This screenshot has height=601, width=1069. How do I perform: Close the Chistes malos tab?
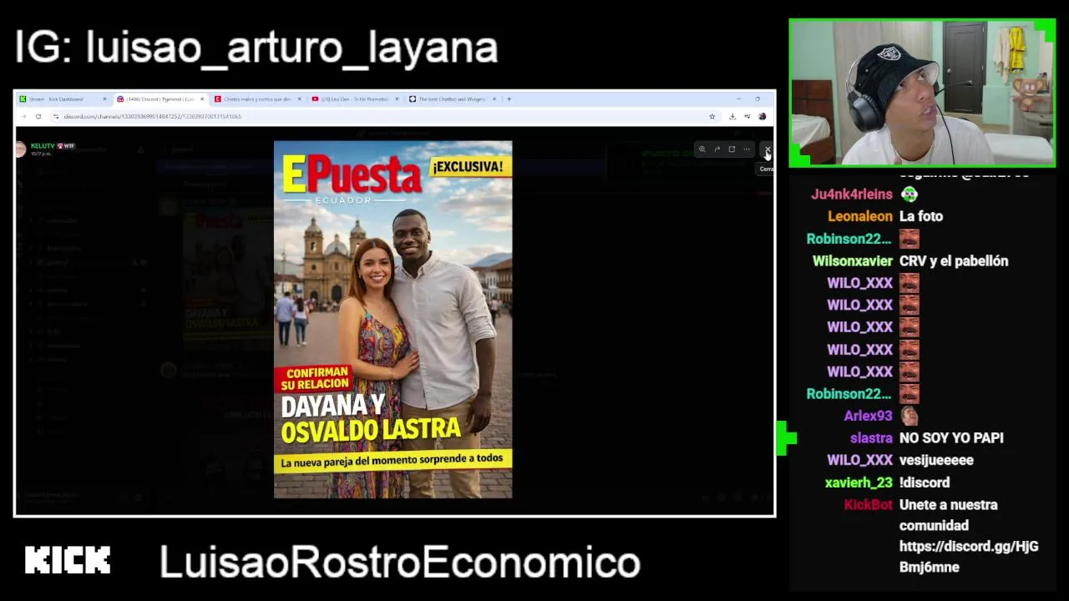click(299, 98)
